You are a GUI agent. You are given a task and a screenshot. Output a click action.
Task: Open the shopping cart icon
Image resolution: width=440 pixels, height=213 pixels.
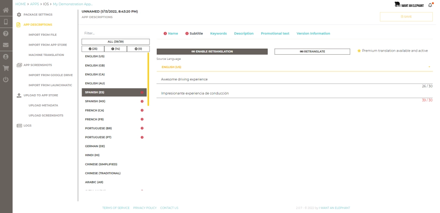[x=6, y=68]
